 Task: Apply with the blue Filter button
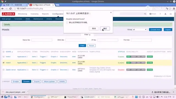(82, 46)
